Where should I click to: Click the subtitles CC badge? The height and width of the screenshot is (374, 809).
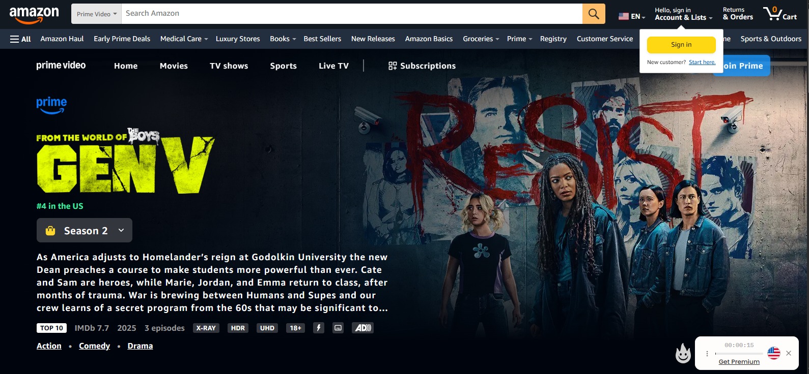click(x=338, y=328)
